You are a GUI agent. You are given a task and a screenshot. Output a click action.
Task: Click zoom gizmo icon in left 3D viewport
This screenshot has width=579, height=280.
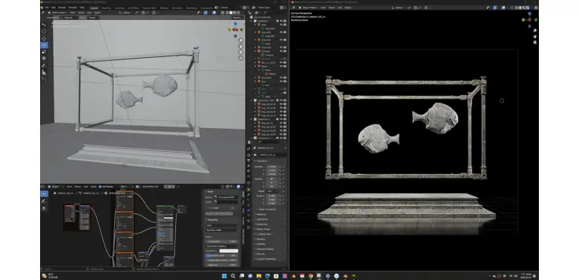[x=241, y=40]
